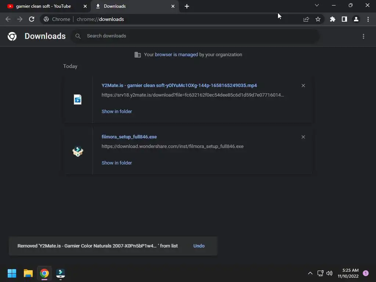The width and height of the screenshot is (376, 282).
Task: Click the srv18.y2mate.is download URL text
Action: coord(192,95)
